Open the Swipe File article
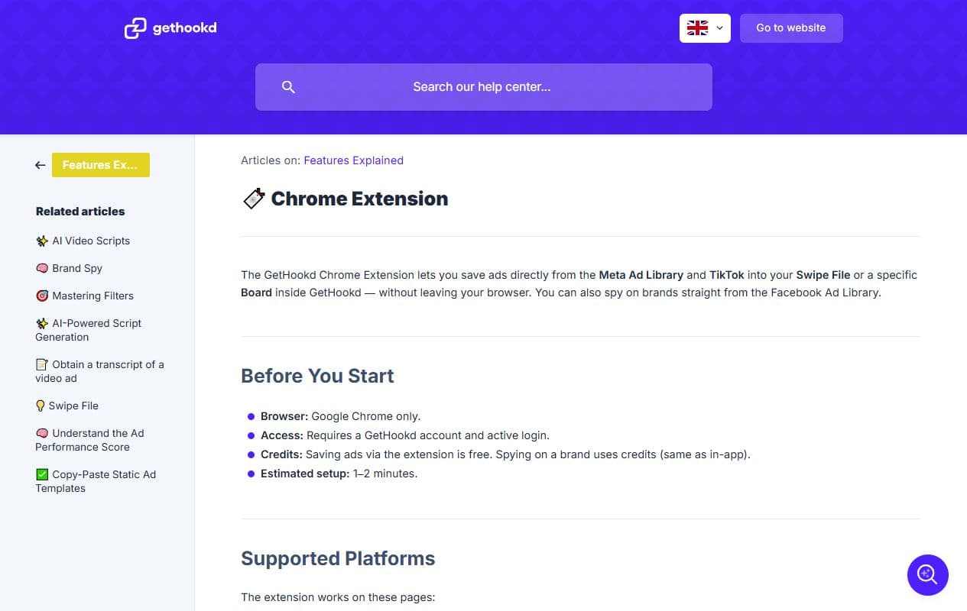The image size is (967, 611). [x=67, y=406]
